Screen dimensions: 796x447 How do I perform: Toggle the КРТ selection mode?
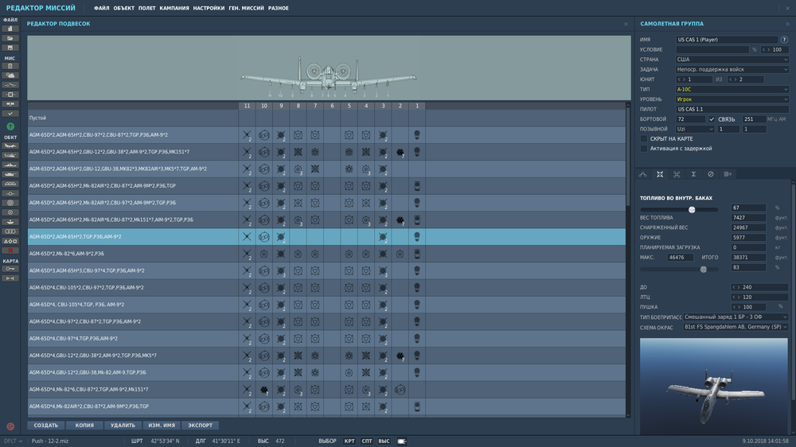[349, 441]
